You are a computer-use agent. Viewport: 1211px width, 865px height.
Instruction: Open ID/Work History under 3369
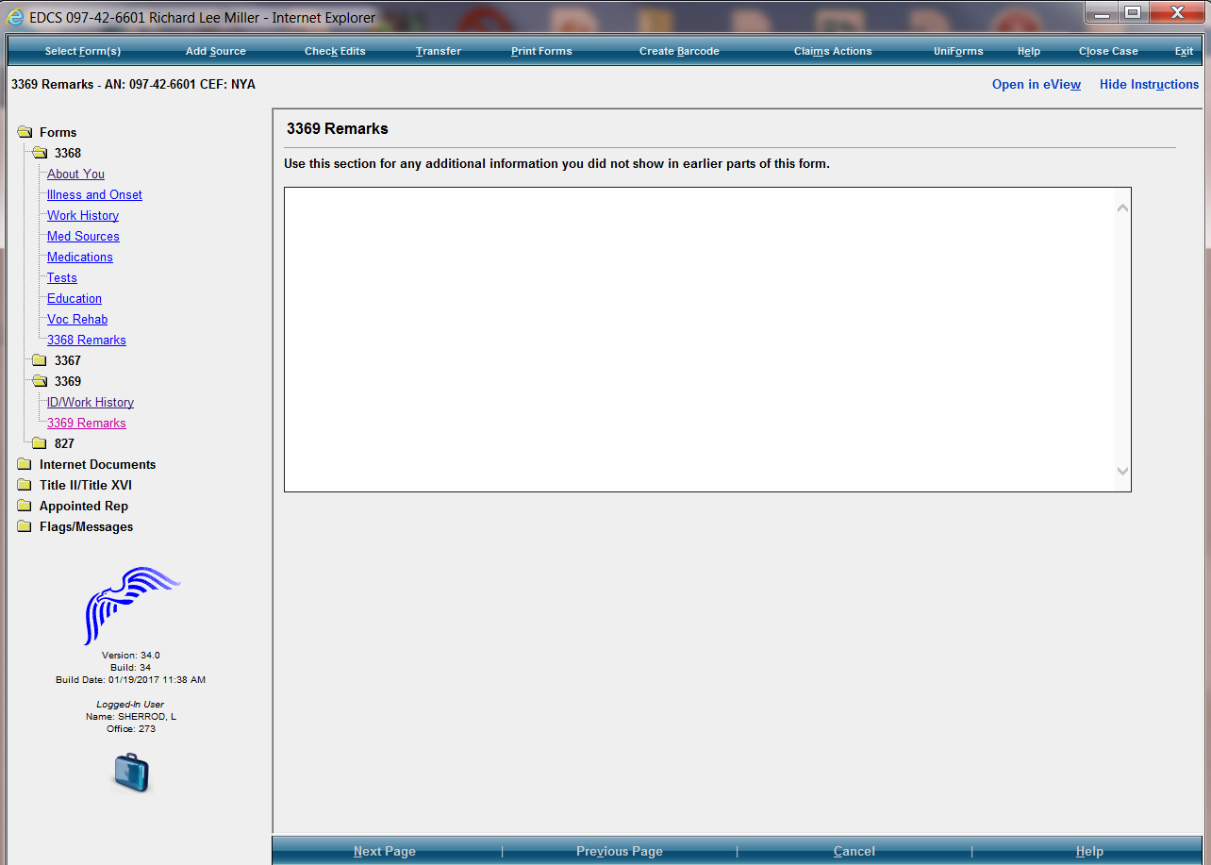pyautogui.click(x=91, y=402)
